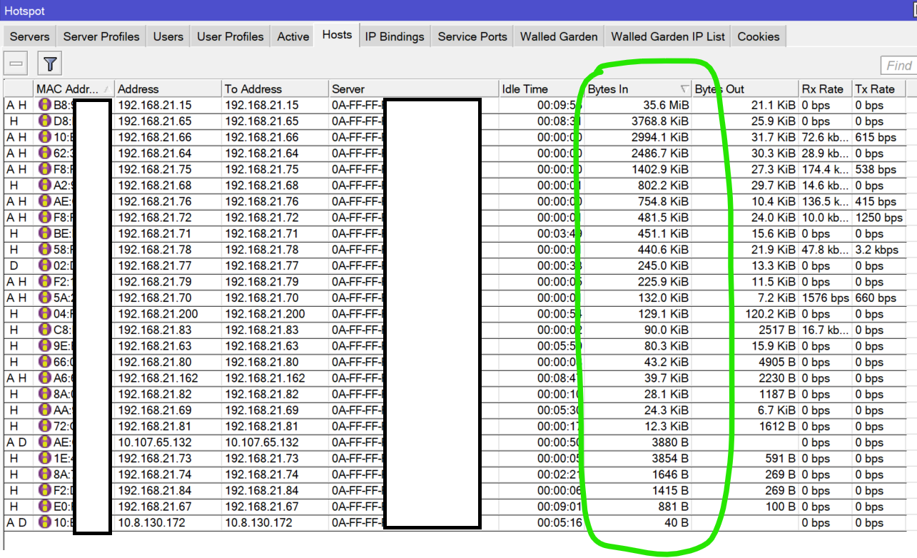Click the 1576 bps Rx Rate cell
Screen dimensions: 917x558
[x=826, y=298]
